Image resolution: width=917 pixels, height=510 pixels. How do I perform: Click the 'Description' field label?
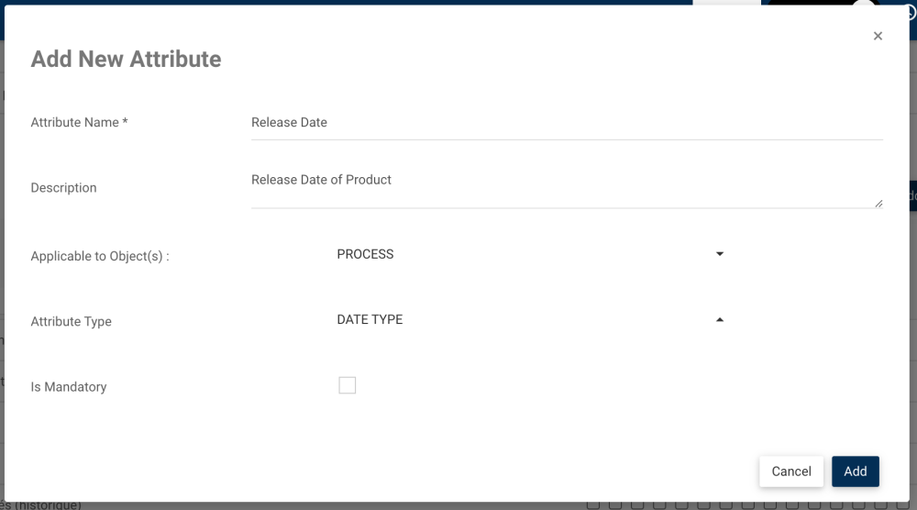coord(63,188)
